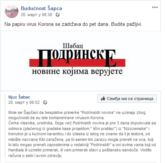The width and height of the screenshot is (165, 163).
Task: Click the caption "Na papiru virus Korona" text
Action: click(x=29, y=24)
